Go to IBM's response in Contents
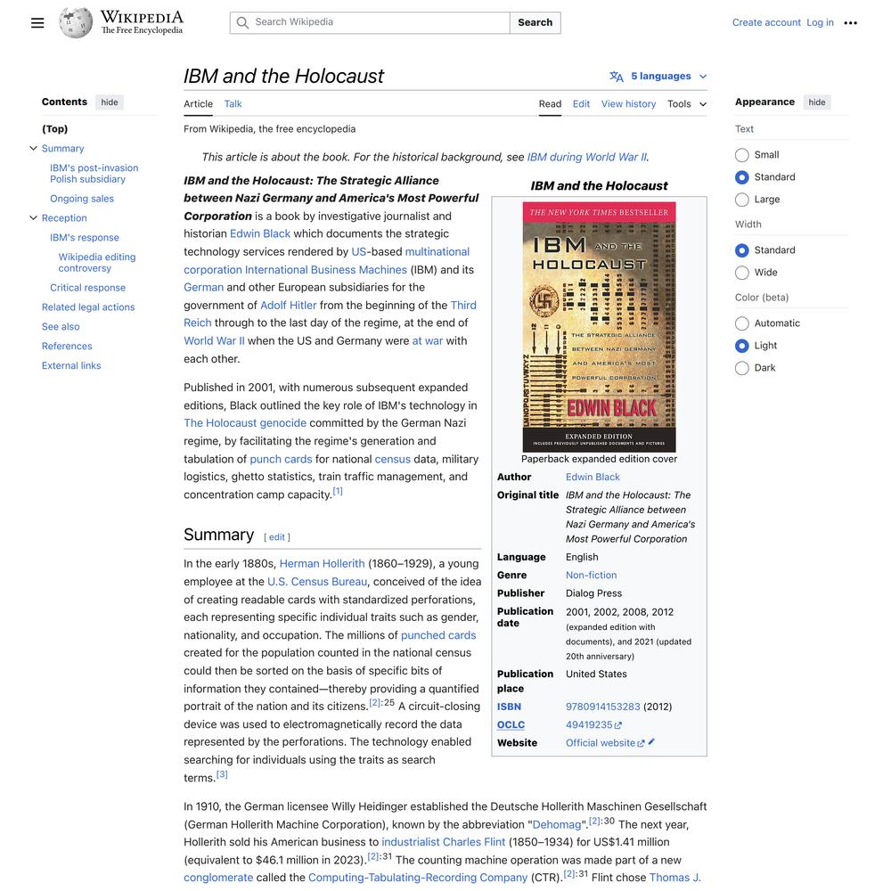Viewport: 891px width, 891px height. [85, 238]
